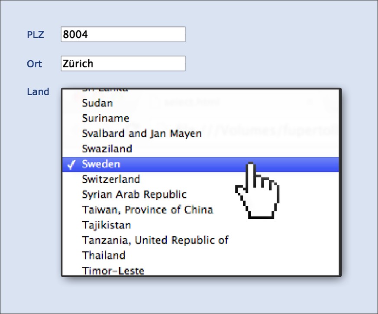Select the highlighted Sweden option
The width and height of the screenshot is (378, 314).
pyautogui.click(x=200, y=164)
